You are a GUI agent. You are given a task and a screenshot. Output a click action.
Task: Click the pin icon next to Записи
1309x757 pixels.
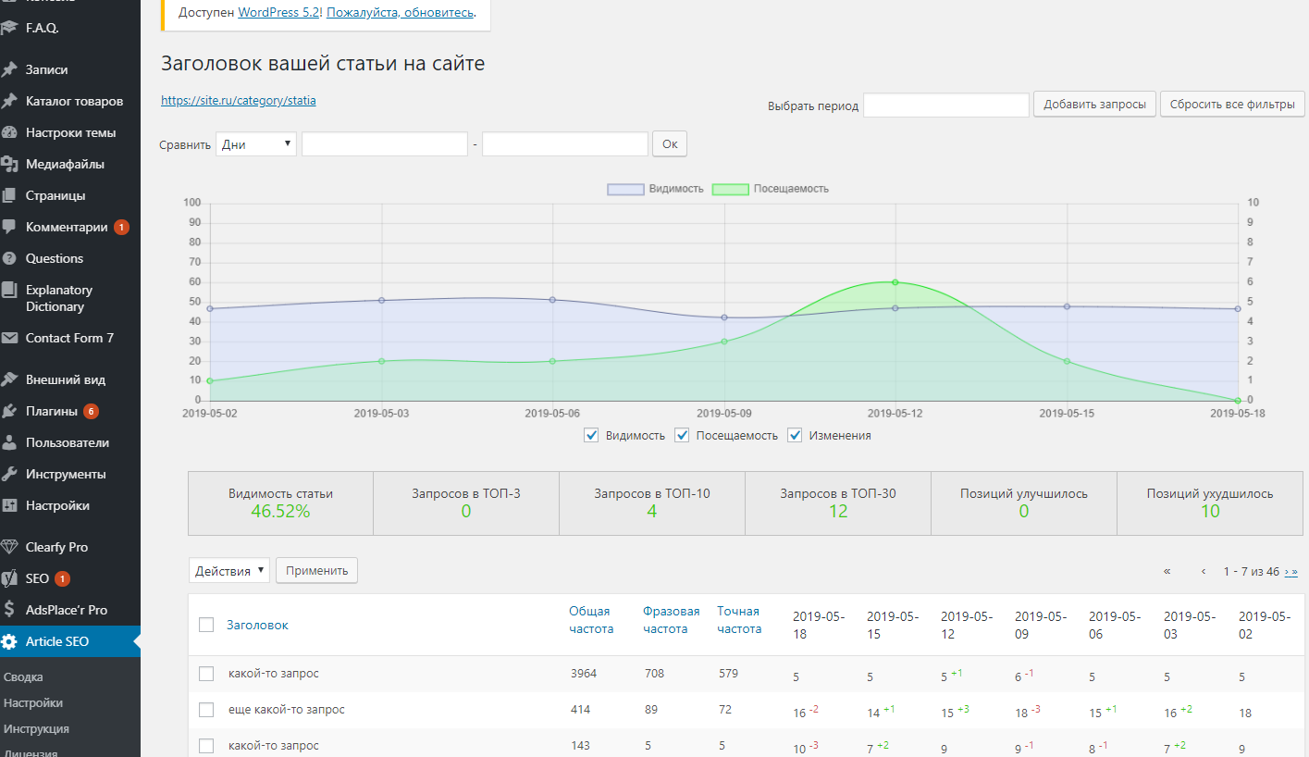click(x=9, y=69)
